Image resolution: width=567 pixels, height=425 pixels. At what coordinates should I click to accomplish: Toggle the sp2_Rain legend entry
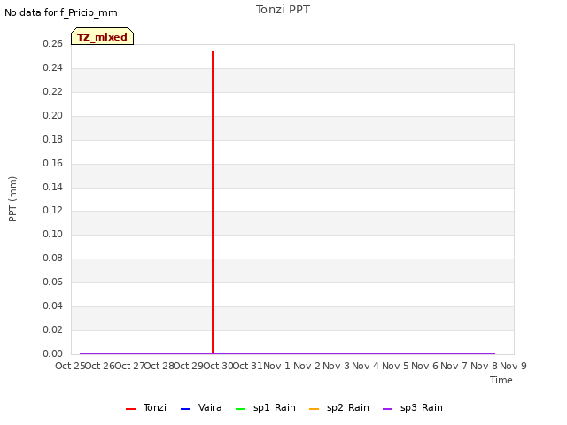pyautogui.click(x=339, y=407)
